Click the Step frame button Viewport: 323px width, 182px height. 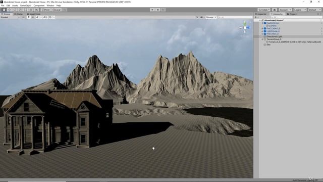(x=163, y=10)
